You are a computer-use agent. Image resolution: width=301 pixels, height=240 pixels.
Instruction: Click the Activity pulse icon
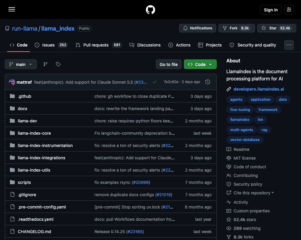click(229, 202)
